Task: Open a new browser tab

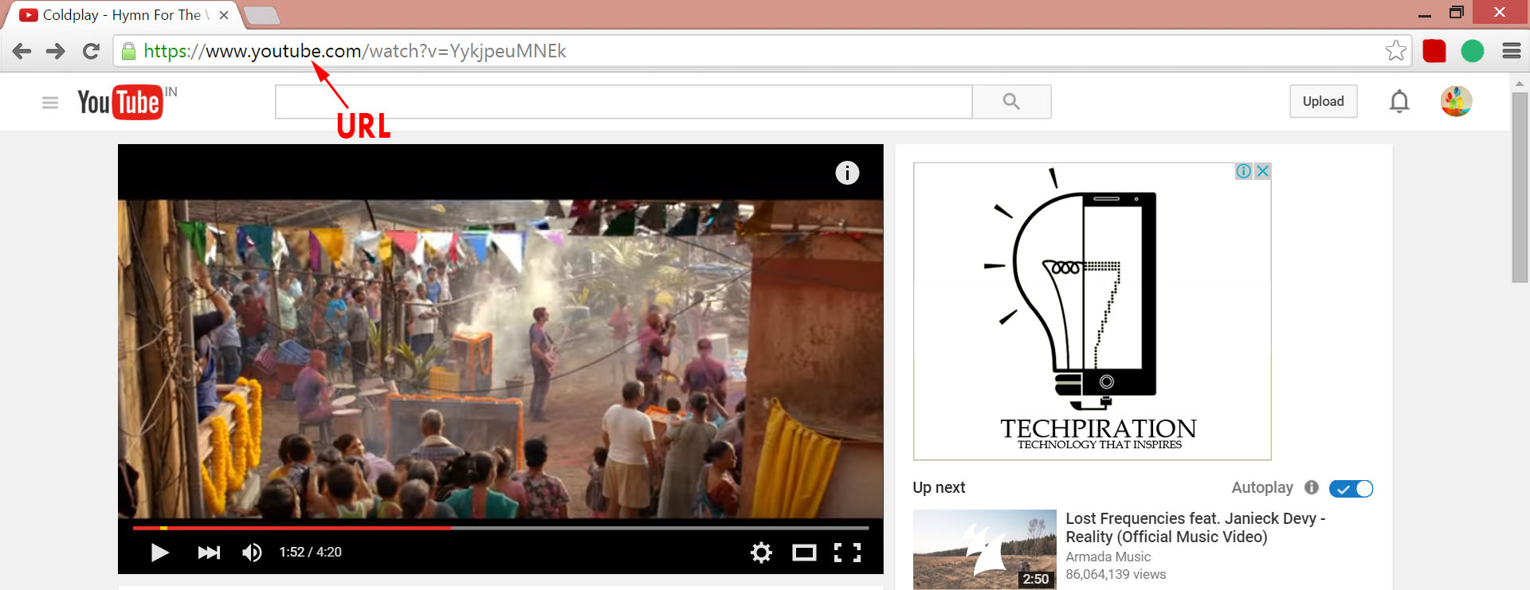Action: [x=261, y=15]
